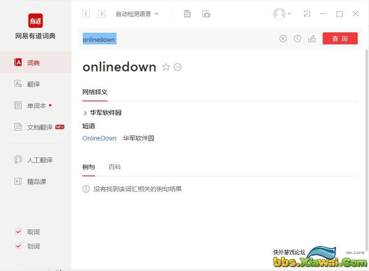Start screenshot translation from the camera icon
This screenshot has height=271, width=369.
point(206,14)
